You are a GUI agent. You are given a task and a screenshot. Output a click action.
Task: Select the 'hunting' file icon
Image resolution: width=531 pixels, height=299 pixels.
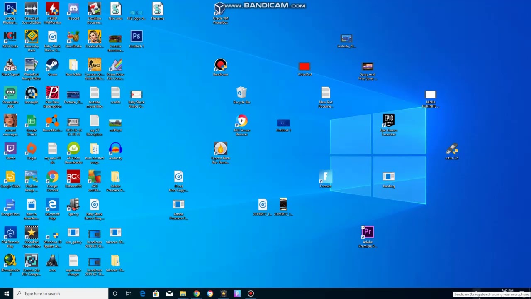point(389,181)
